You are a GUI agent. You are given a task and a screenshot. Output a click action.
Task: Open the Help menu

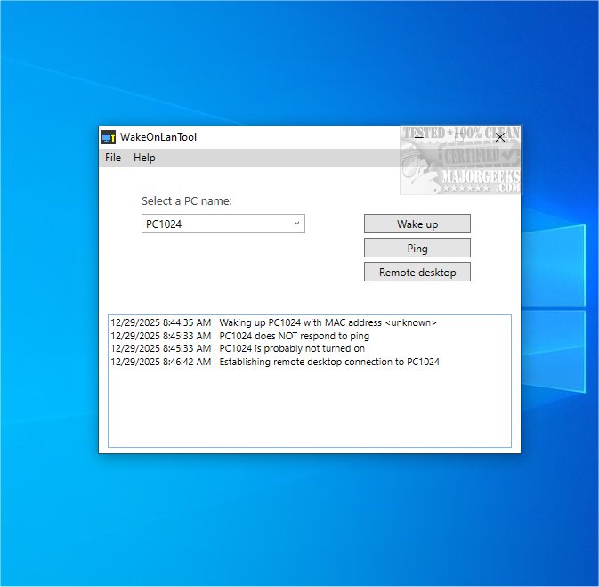point(144,158)
